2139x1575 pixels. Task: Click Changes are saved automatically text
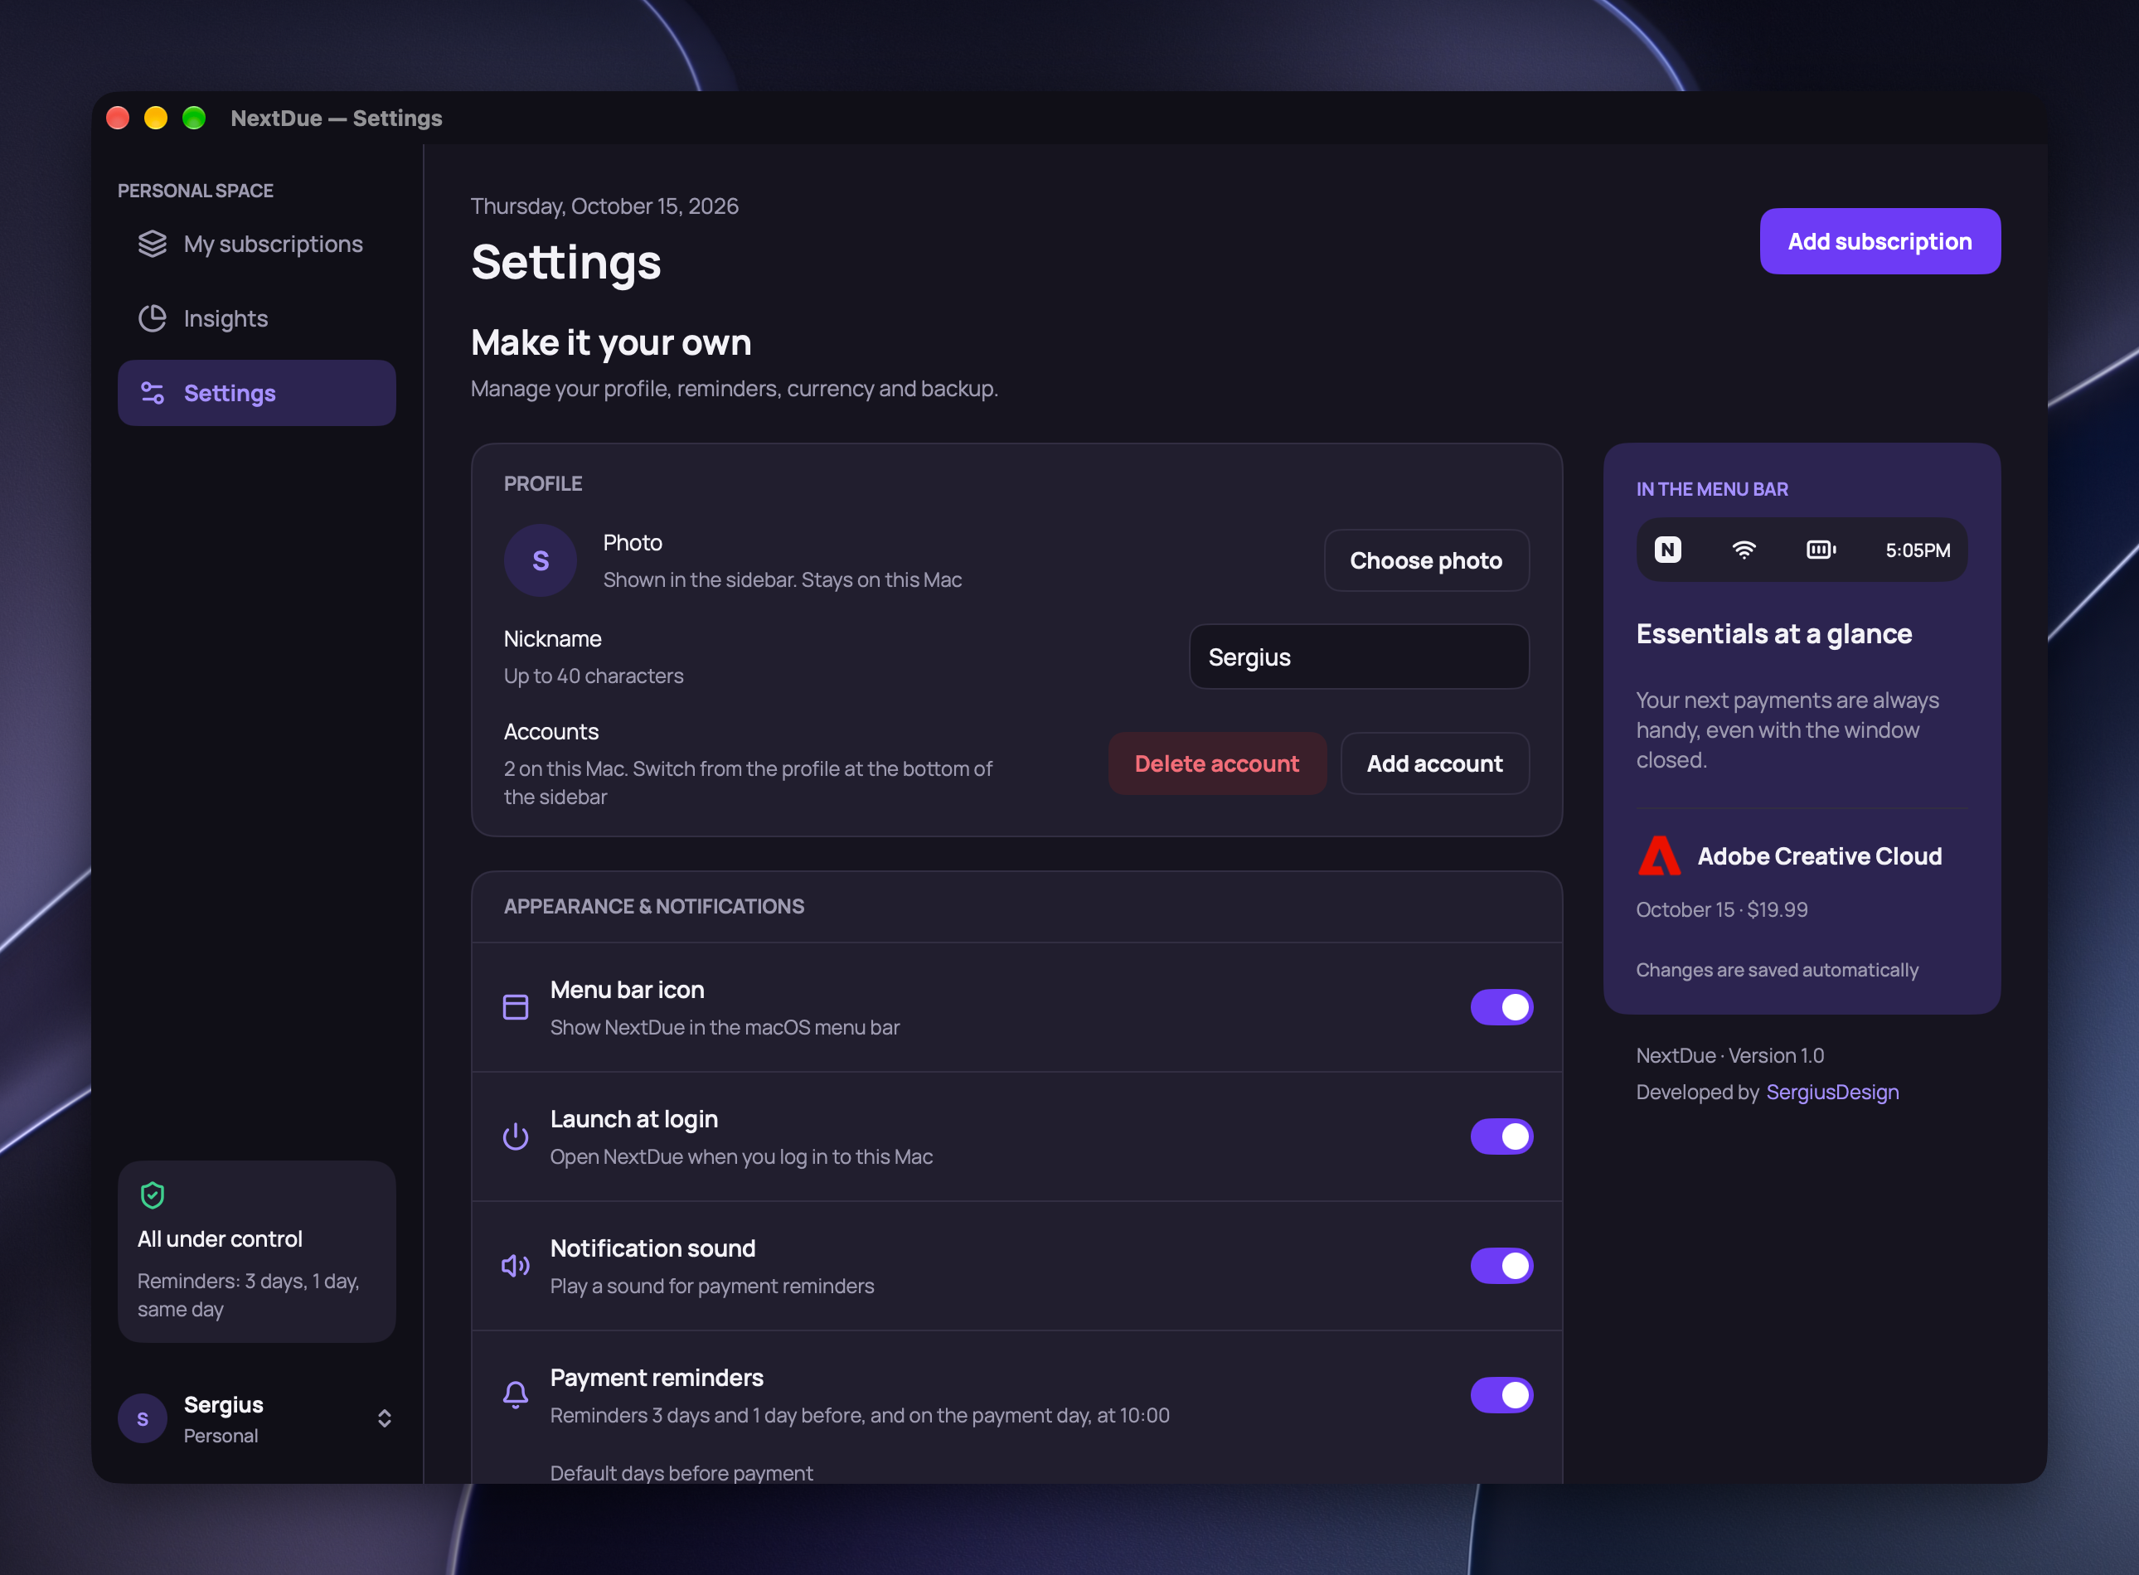click(1778, 970)
